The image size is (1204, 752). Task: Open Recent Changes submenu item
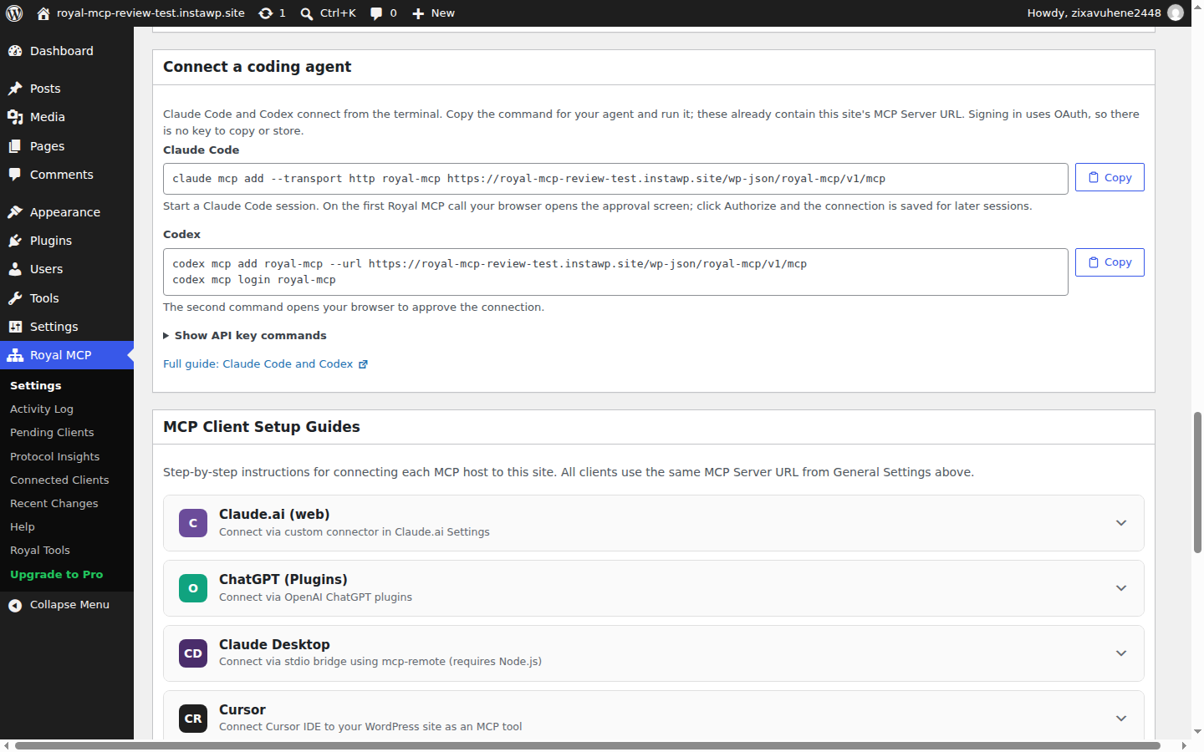(x=54, y=504)
